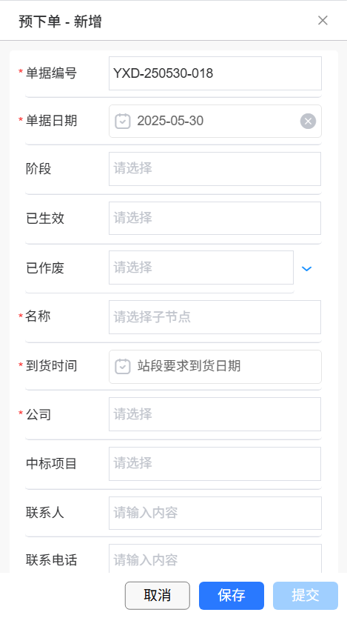Click the 保存 button

[x=232, y=596]
